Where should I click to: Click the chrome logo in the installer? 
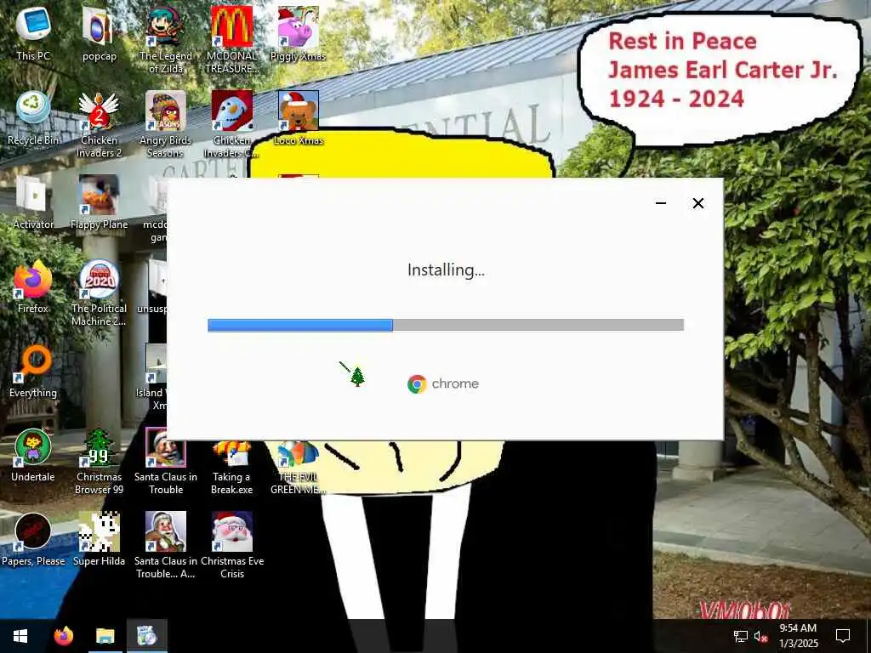pyautogui.click(x=442, y=383)
